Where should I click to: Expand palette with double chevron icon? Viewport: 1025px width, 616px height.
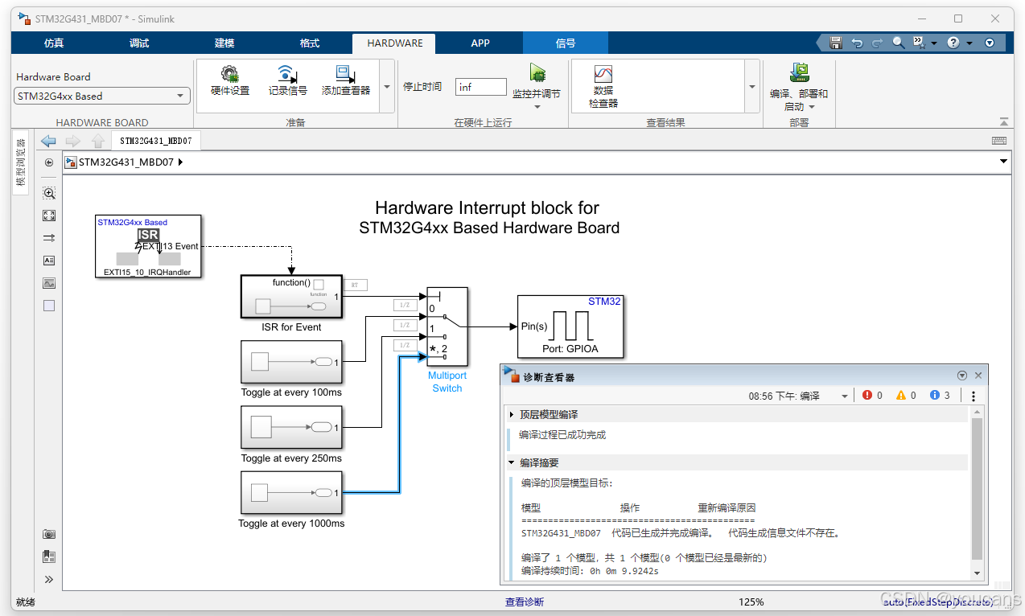(x=49, y=579)
